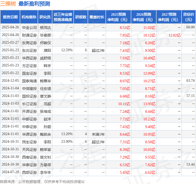196x184 pixels.
Task: Select the 研报数 column header
Action: (x=81, y=17)
